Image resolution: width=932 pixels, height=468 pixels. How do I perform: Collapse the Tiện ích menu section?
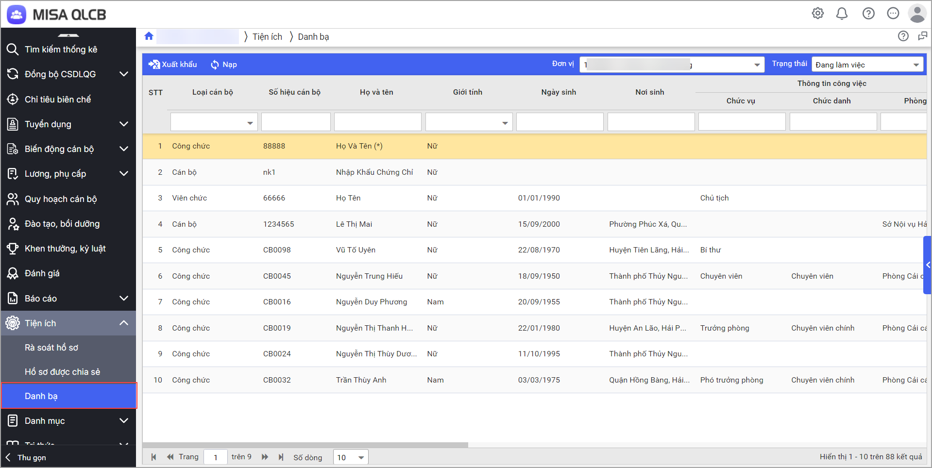pos(124,323)
